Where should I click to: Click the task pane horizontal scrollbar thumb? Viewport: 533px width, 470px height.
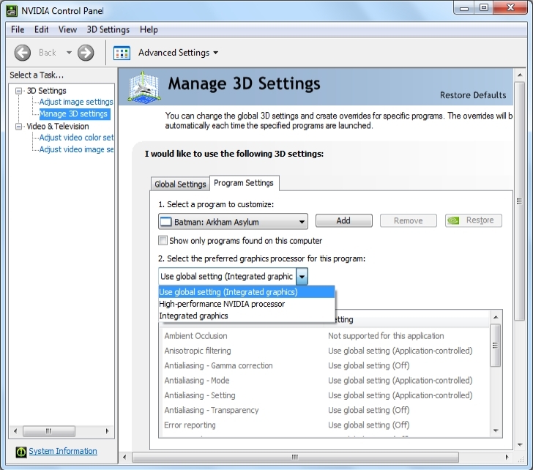pos(48,431)
